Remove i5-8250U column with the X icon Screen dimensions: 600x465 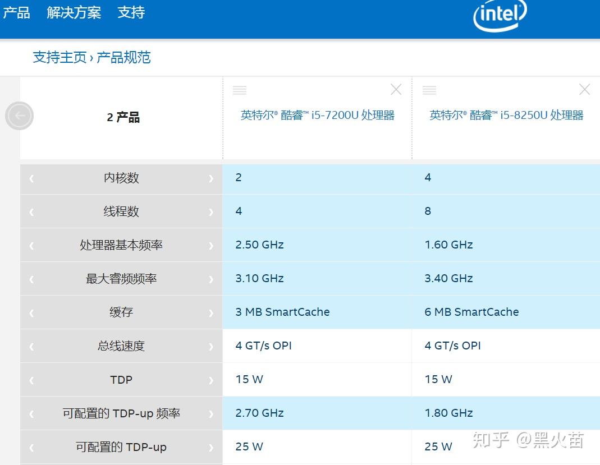point(584,89)
